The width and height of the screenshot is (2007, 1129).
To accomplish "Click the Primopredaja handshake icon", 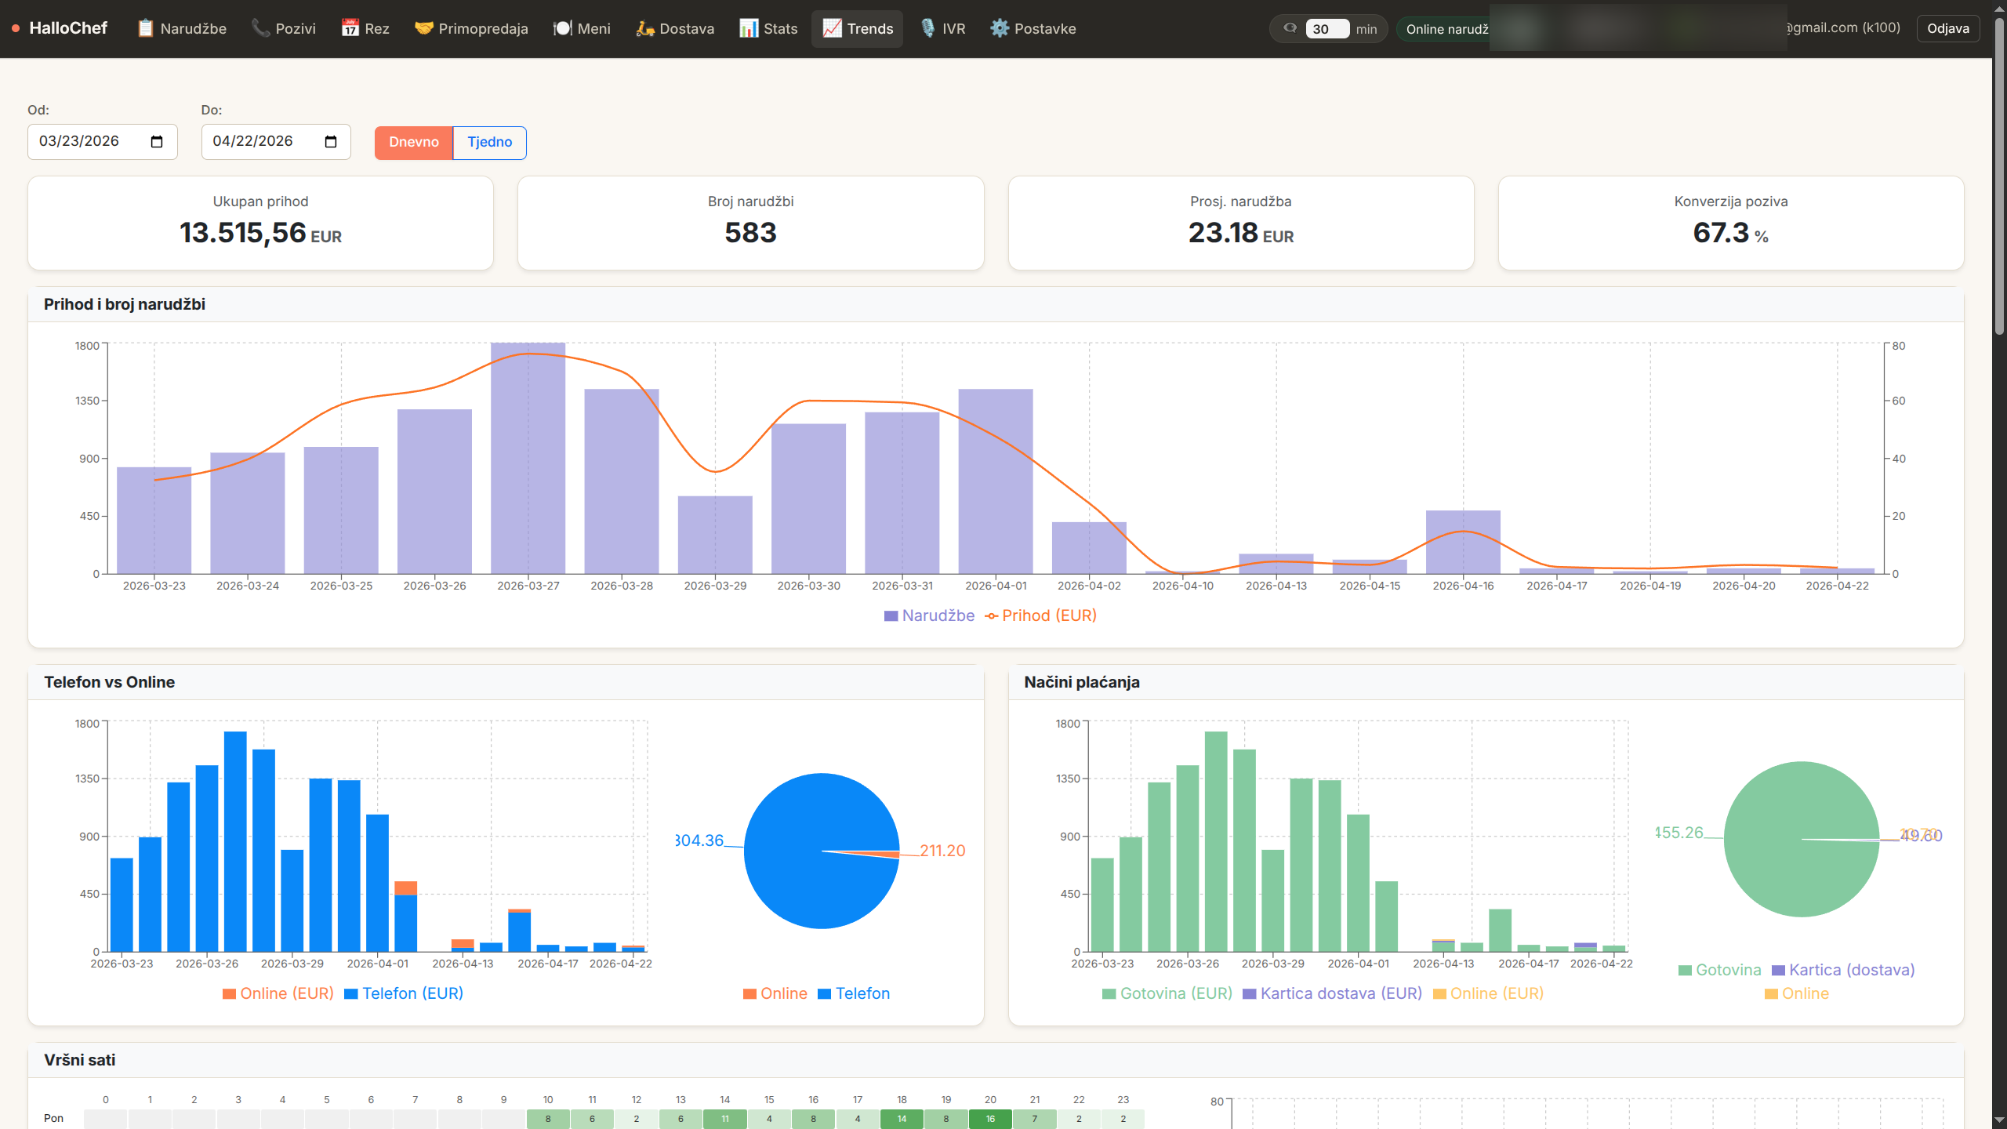I will coord(424,28).
